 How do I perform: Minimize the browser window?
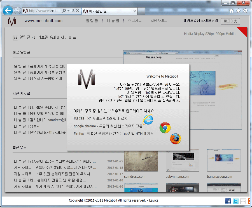(x=225, y=3)
